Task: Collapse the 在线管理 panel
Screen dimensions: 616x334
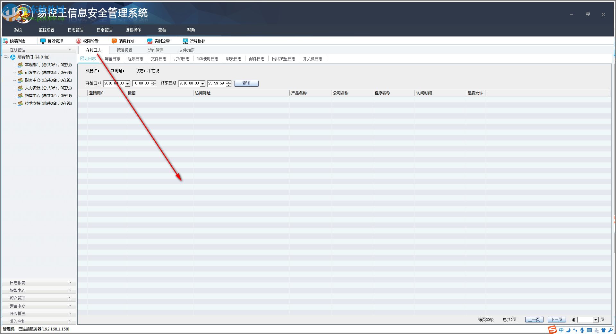Action: [x=70, y=49]
